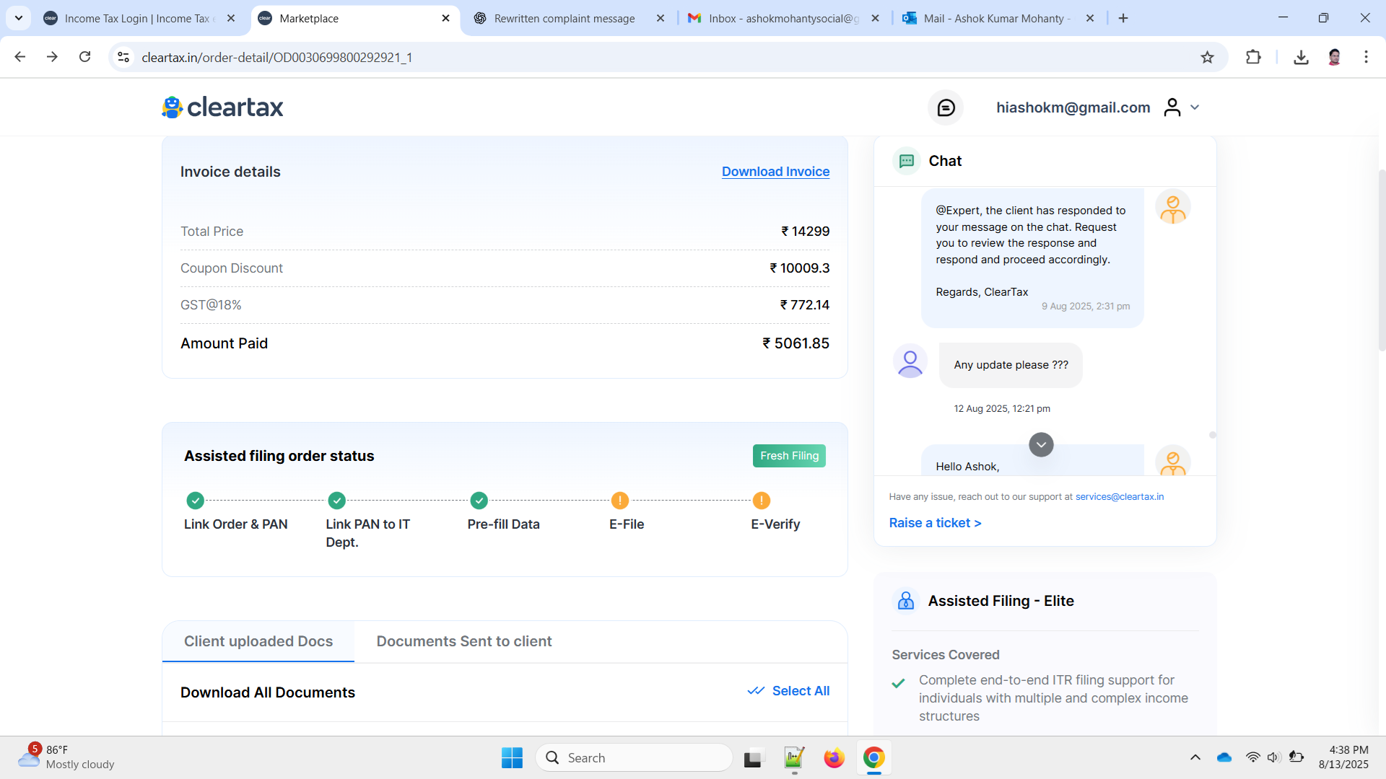This screenshot has height=779, width=1386.
Task: Click the Windows taskbar Search field
Action: (x=635, y=758)
